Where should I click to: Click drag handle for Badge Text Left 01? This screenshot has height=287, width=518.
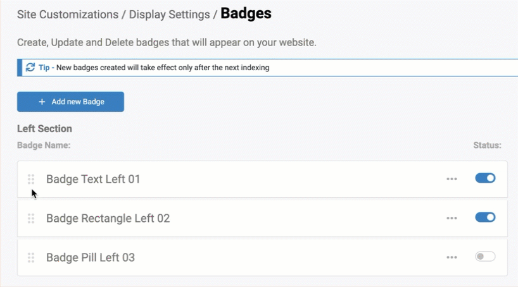(x=31, y=180)
